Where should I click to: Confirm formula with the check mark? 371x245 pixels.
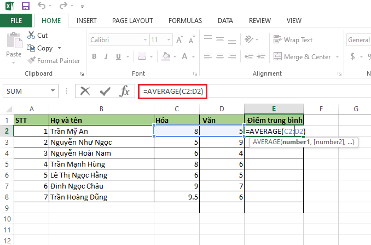(105, 91)
